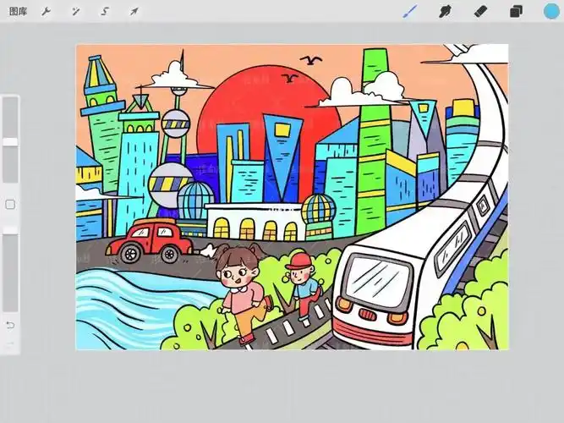Tap the square modify button in sidebar
564x423 pixels.
(10, 205)
